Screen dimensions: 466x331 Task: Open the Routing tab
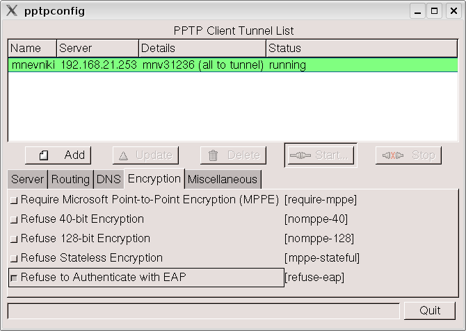point(70,179)
